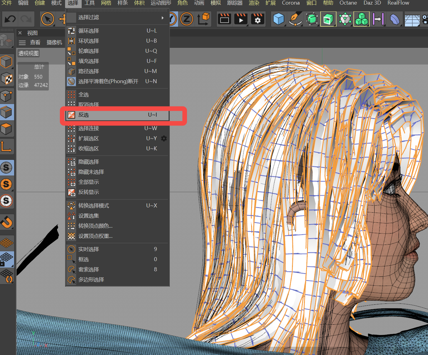Open the 渲染 menu

tap(254, 3)
